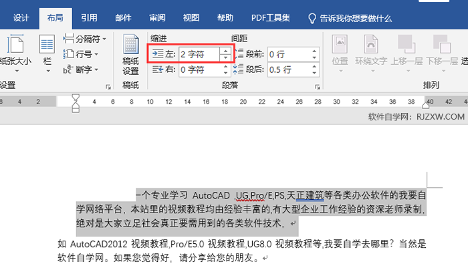Viewport: 468px width, 280px height.
Task: Click the 下移一层 send backward button
Action: [442, 53]
